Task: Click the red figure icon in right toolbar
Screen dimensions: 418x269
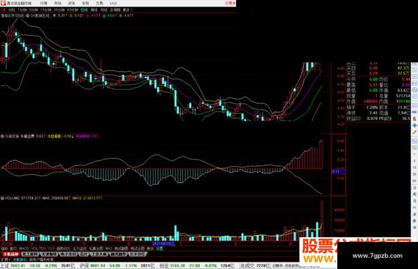Action: coord(415,119)
